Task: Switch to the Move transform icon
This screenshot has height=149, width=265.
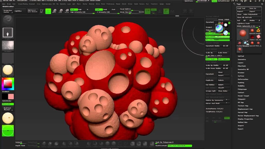Action: pyautogui.click(x=54, y=11)
